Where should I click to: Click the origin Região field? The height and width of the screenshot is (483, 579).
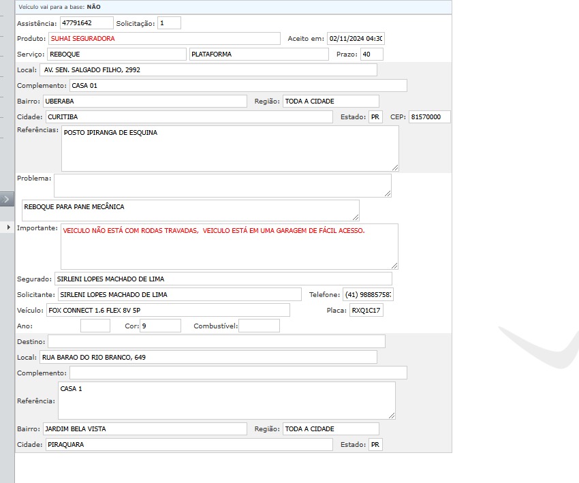[331, 102]
